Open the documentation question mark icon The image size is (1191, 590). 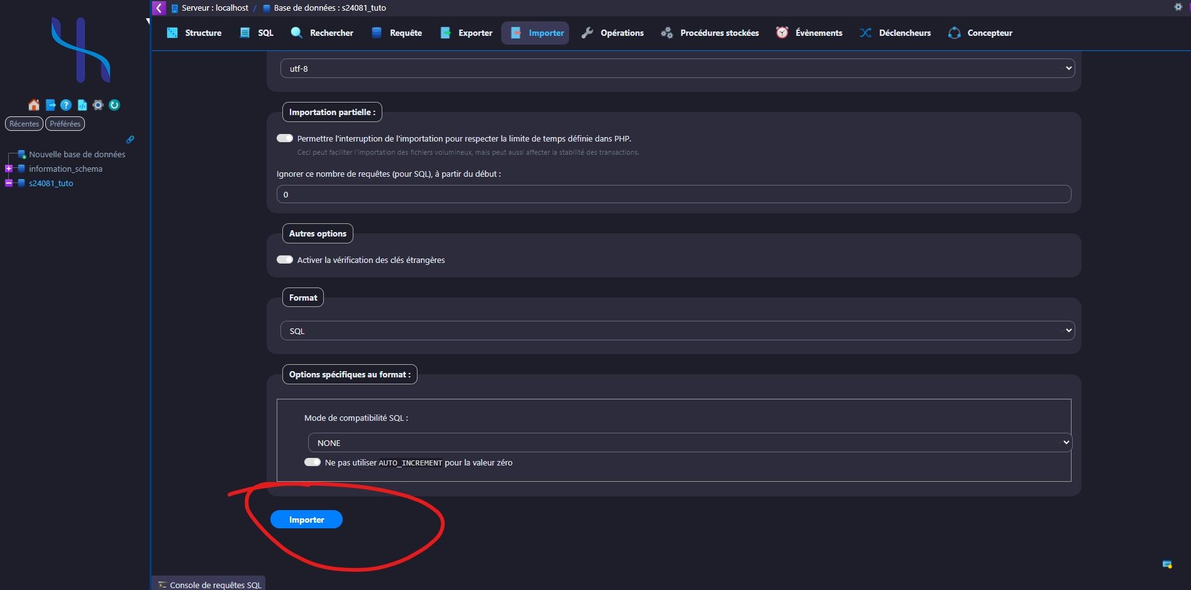tap(66, 105)
